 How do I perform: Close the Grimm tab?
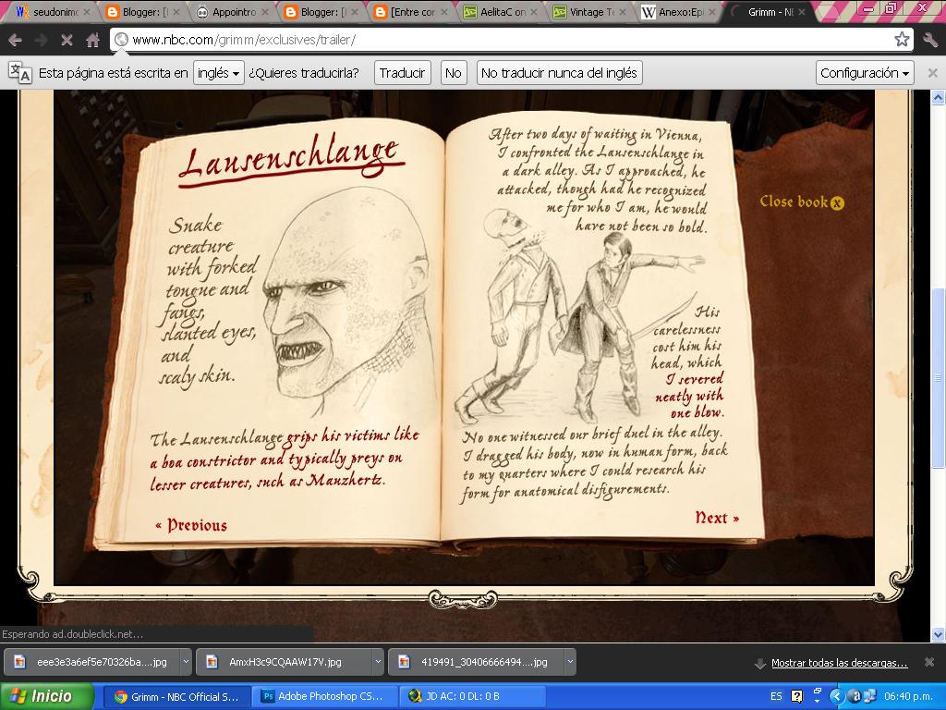coord(802,12)
